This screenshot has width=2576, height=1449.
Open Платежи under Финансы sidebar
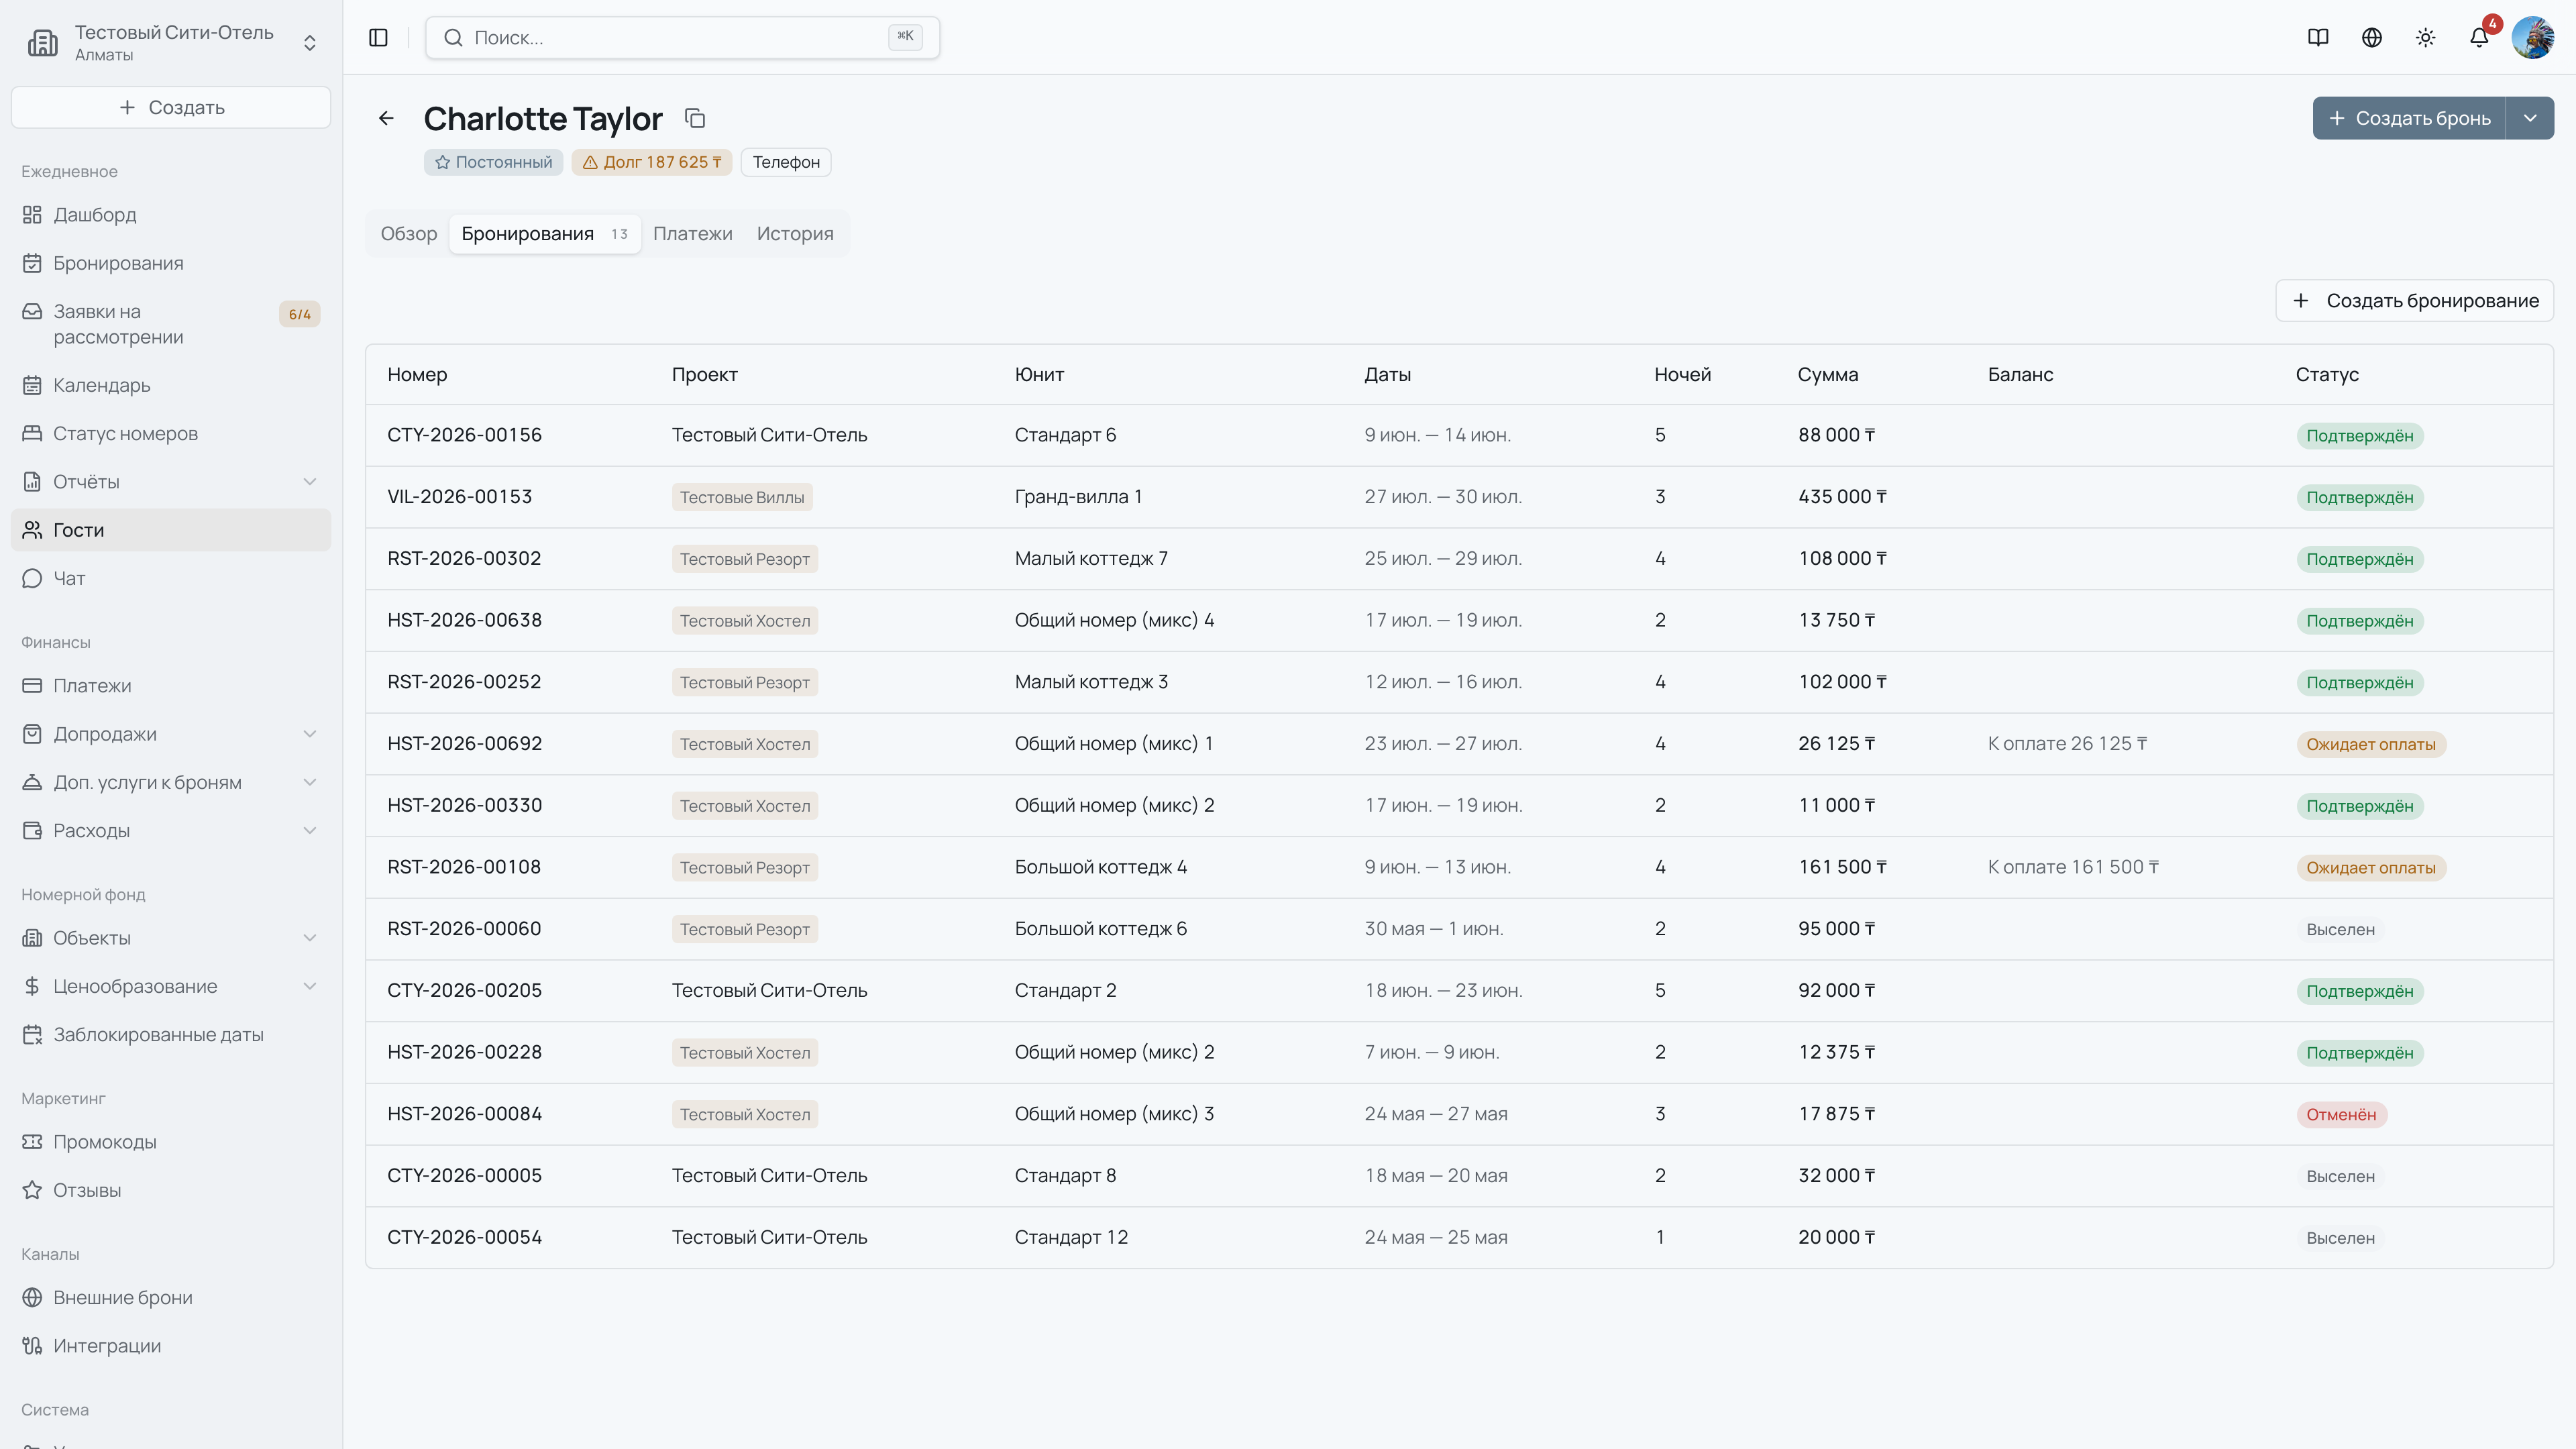171,686
